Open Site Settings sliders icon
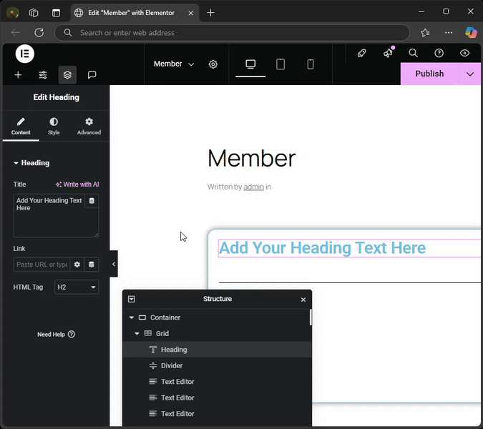The height and width of the screenshot is (429, 483). pyautogui.click(x=43, y=75)
